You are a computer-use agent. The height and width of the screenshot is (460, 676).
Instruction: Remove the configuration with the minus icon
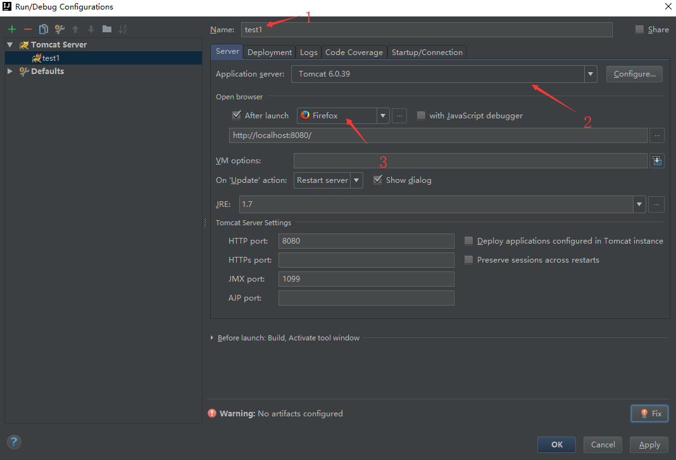pos(28,29)
